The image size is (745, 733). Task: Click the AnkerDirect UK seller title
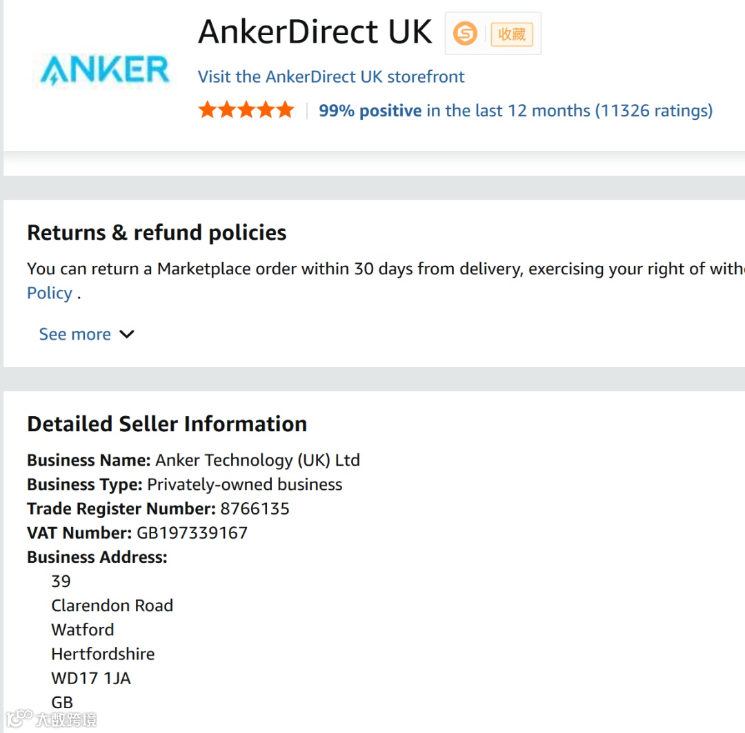pyautogui.click(x=315, y=32)
